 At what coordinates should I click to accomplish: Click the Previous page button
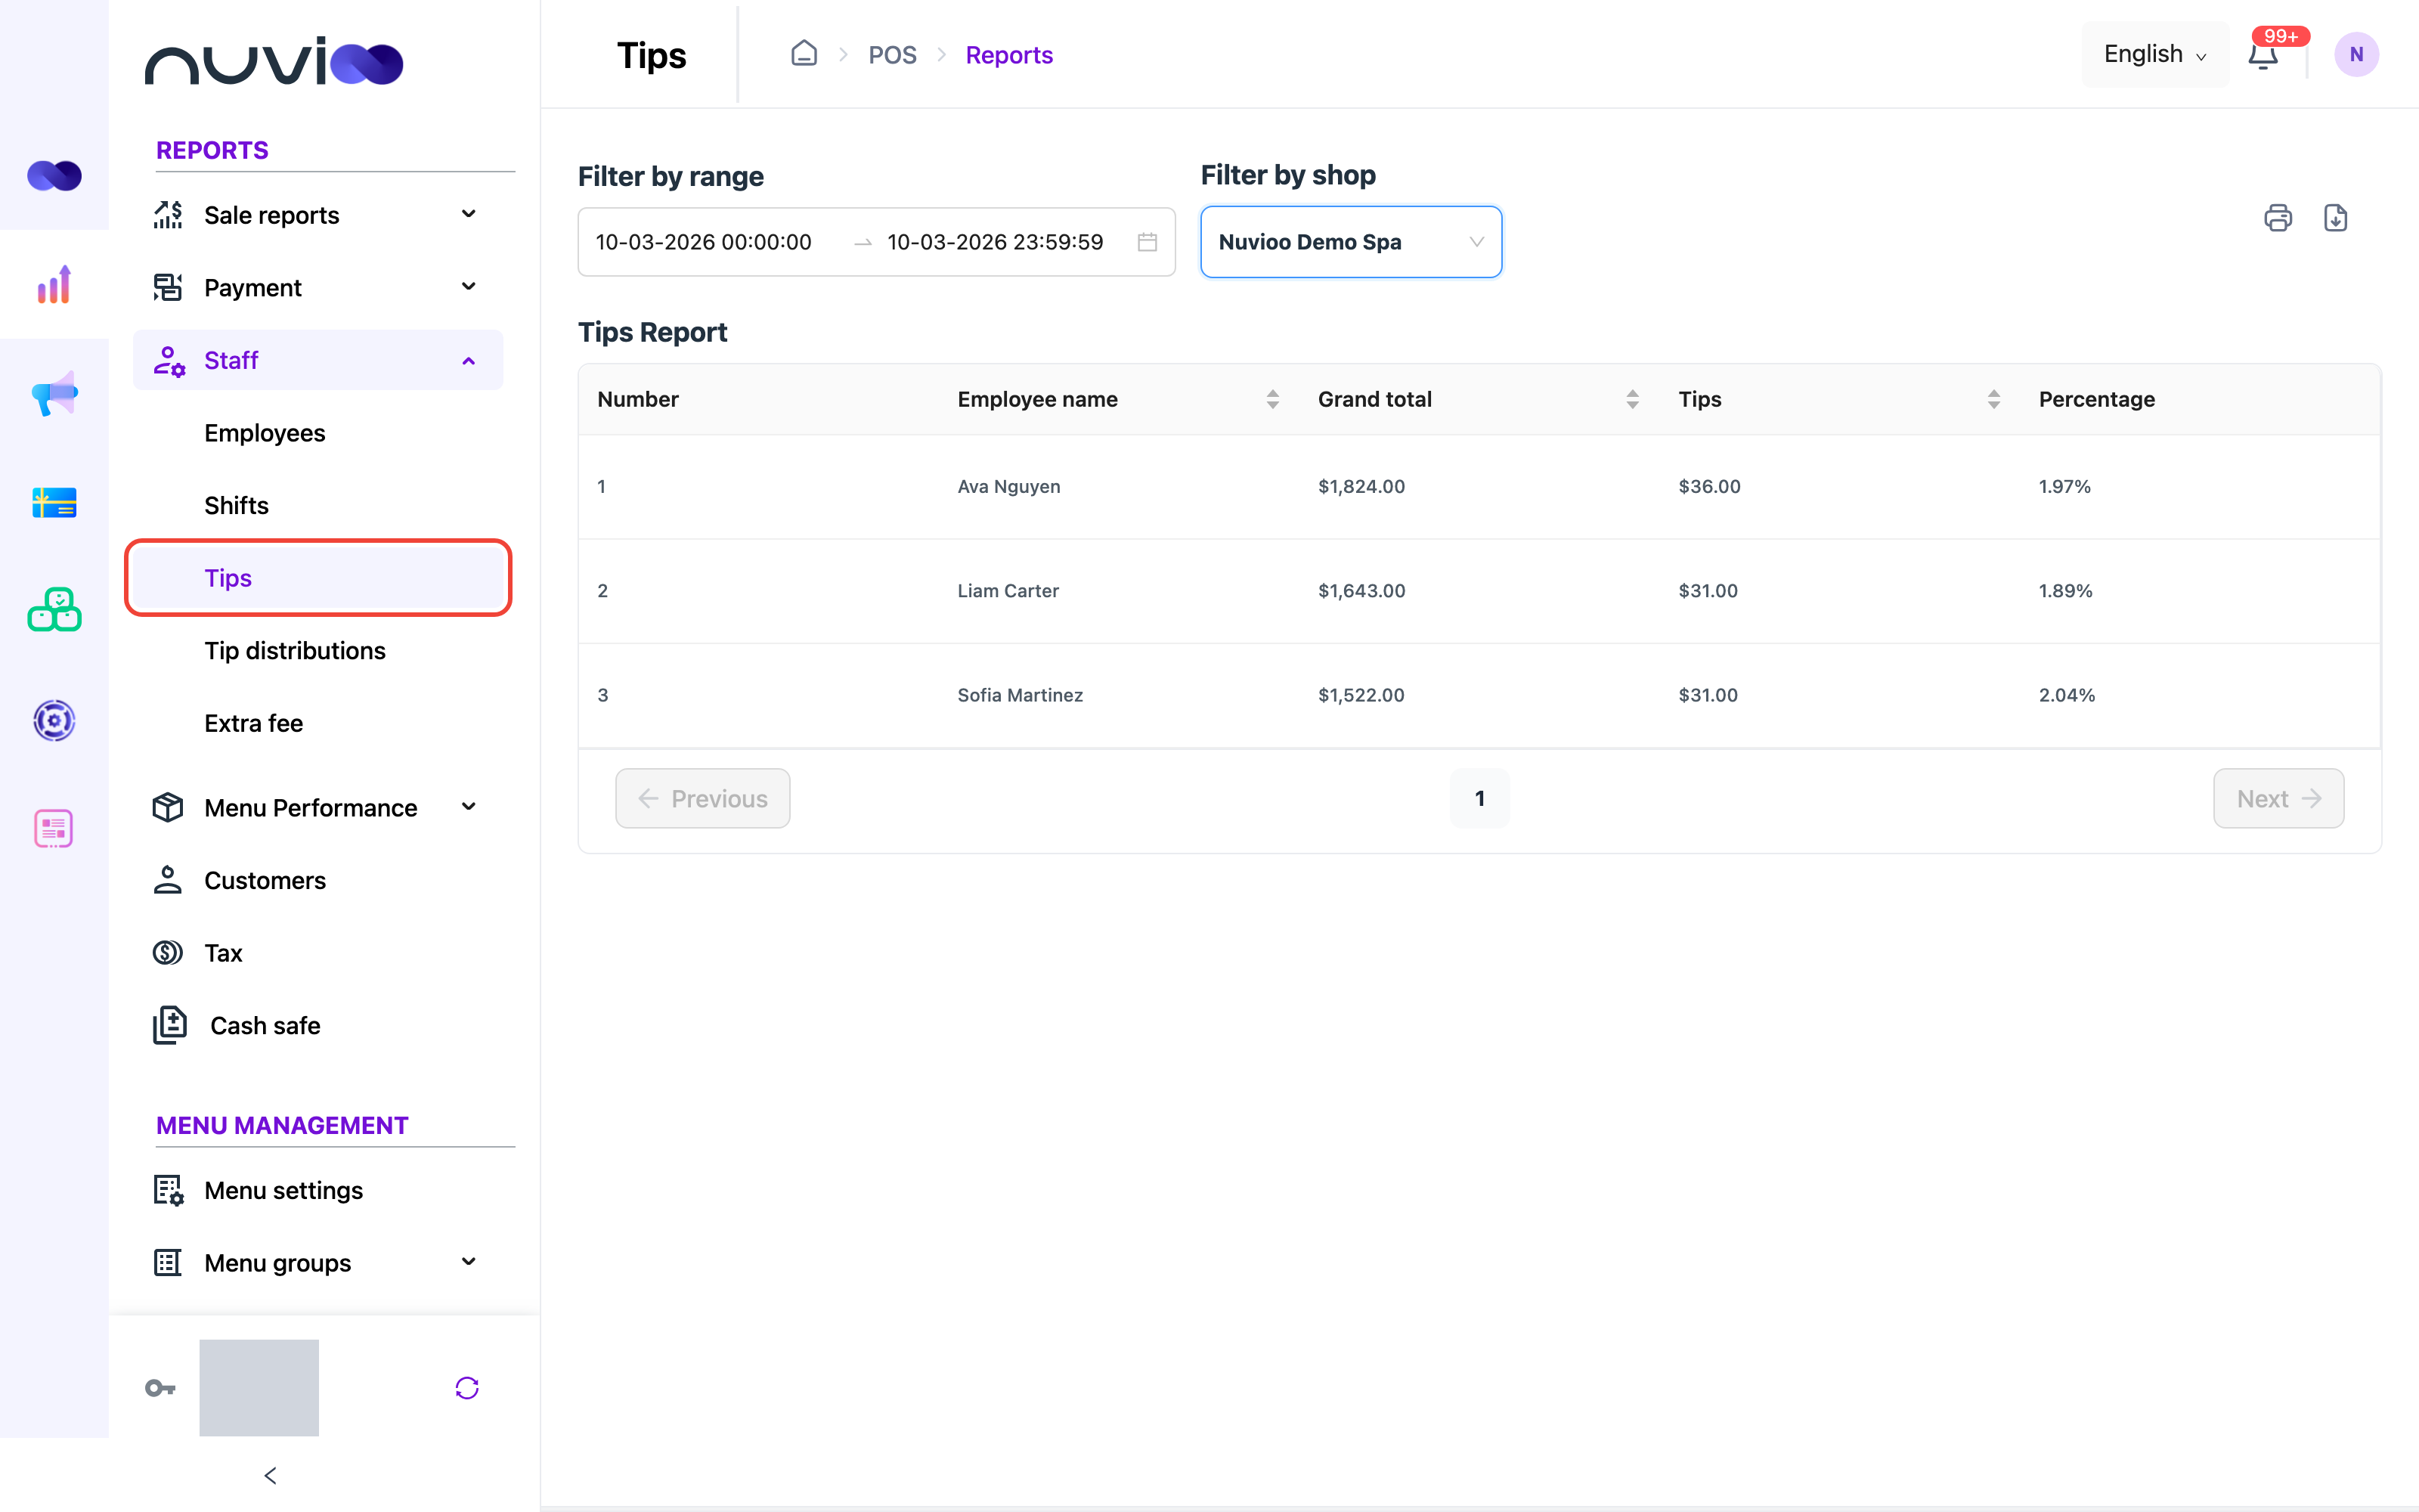pyautogui.click(x=703, y=798)
